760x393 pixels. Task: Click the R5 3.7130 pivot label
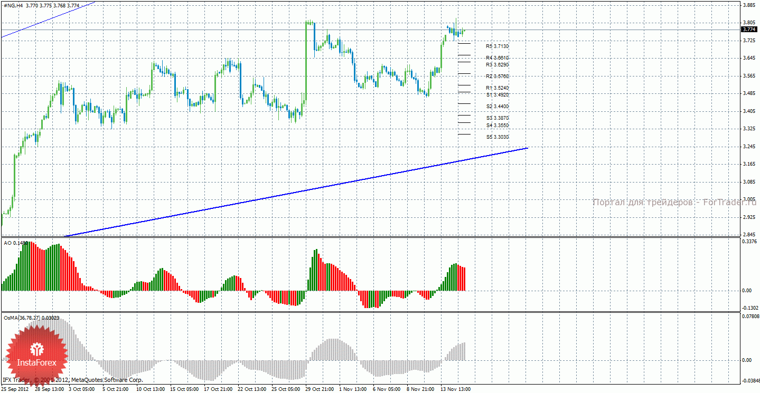click(497, 46)
